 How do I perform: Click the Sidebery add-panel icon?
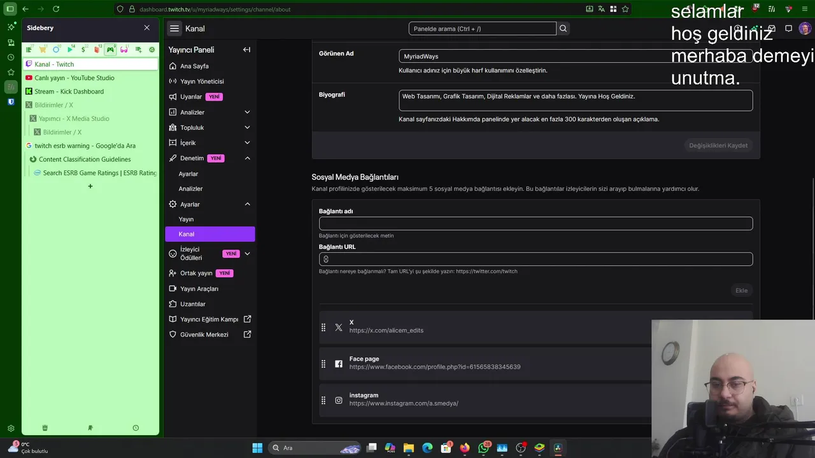click(x=138, y=50)
